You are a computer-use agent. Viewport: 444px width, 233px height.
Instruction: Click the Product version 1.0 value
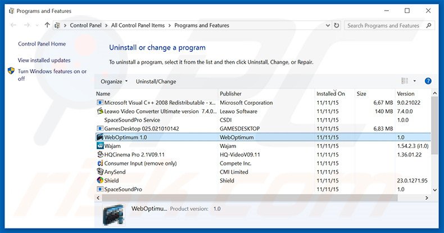pyautogui.click(x=217, y=209)
